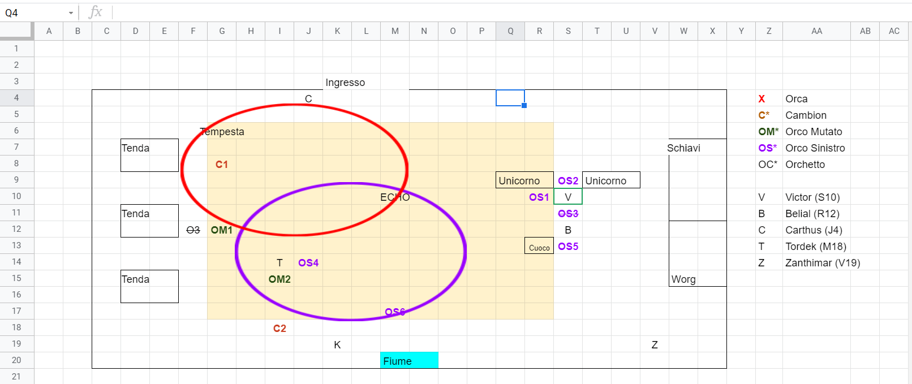Select the row 20 header
This screenshot has width=912, height=384.
pos(16,360)
